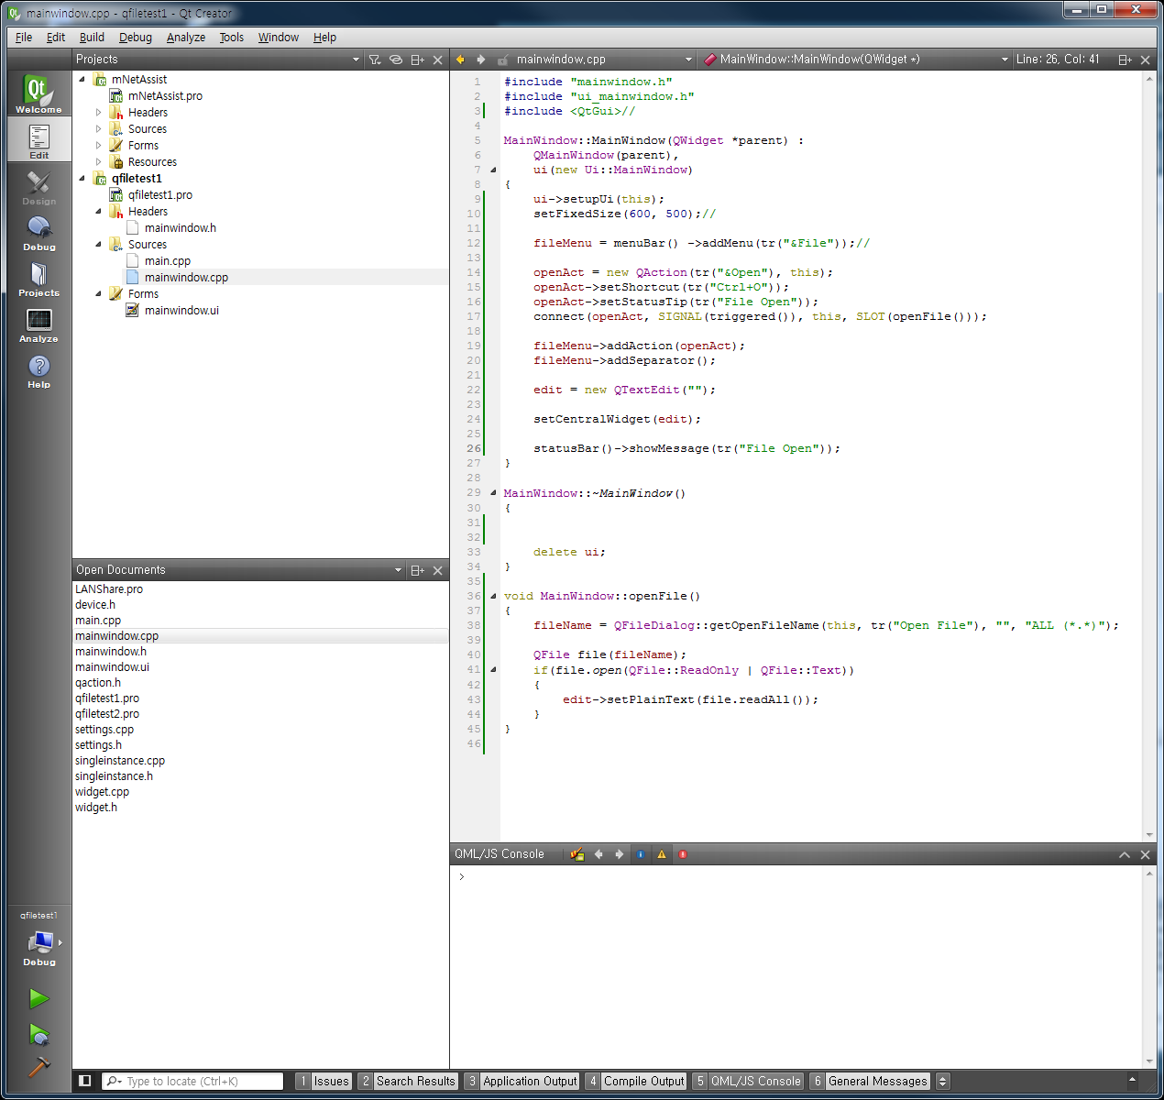Split the Projects pane

pos(417,60)
